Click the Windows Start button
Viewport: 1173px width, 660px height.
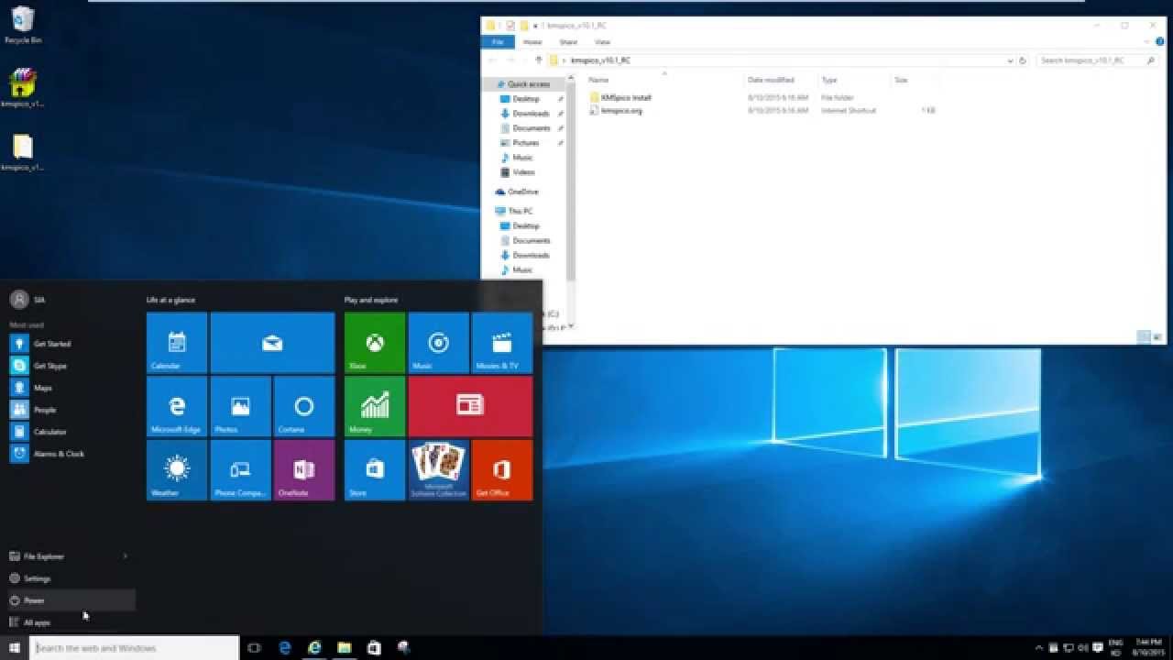(15, 648)
